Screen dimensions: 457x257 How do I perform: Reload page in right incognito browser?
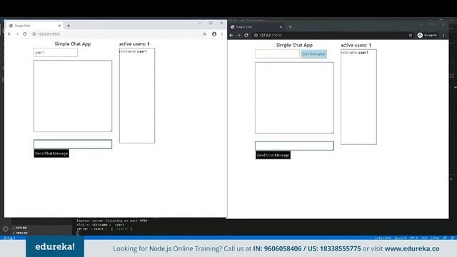click(246, 35)
